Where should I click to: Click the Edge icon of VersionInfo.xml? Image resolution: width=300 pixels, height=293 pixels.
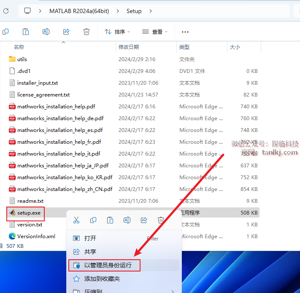[x=12, y=236]
